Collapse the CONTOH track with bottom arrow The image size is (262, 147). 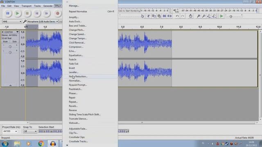pyautogui.click(x=10, y=85)
